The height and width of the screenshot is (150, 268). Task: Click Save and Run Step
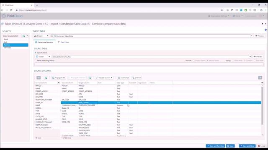(x=215, y=146)
